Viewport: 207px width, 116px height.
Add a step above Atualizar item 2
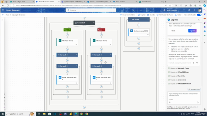click(67, 35)
